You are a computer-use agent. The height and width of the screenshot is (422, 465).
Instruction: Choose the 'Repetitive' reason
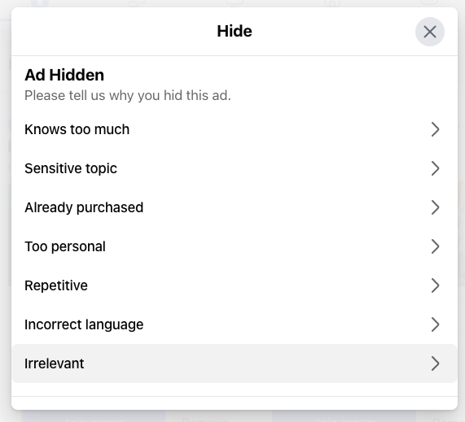[x=235, y=285]
